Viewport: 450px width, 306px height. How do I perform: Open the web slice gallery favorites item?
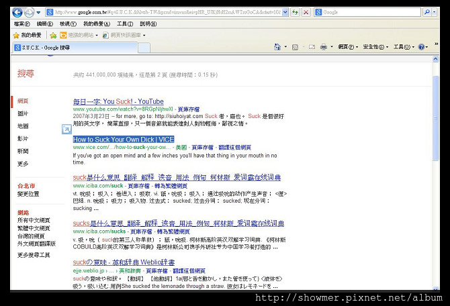coord(124,35)
